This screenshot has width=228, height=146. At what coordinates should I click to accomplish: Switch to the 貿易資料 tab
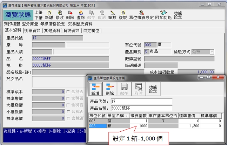click(x=71, y=30)
